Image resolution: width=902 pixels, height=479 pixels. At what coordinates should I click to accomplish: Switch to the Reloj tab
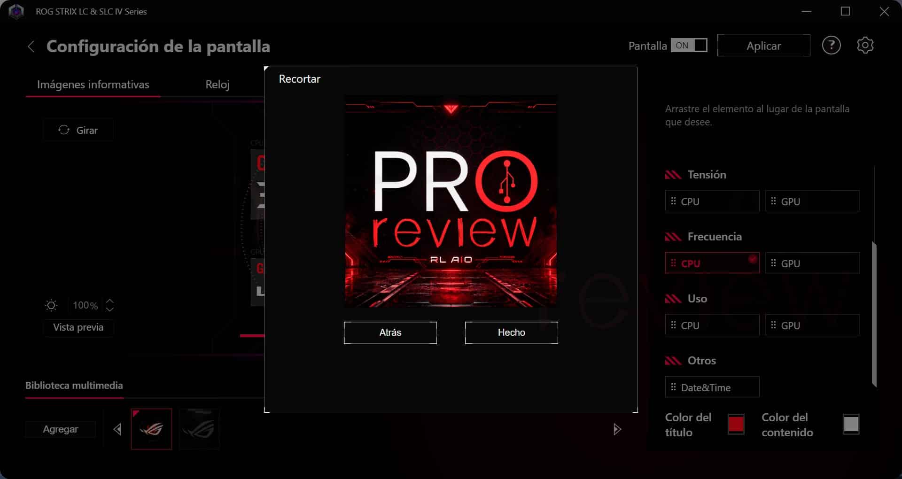[218, 85]
